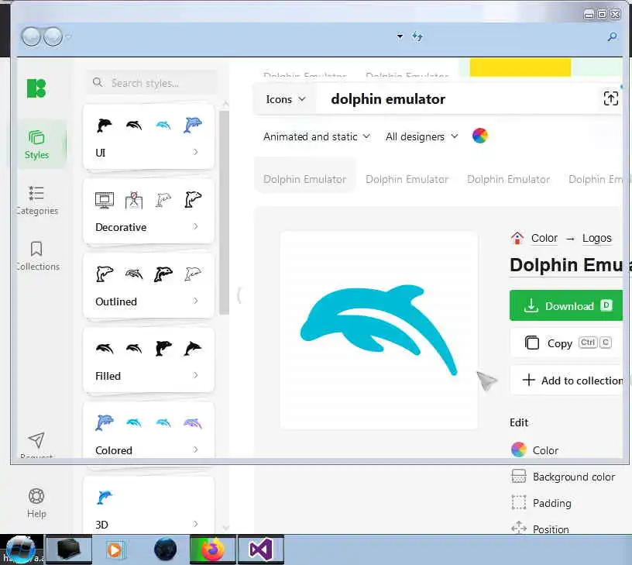This screenshot has width=632, height=565.
Task: Open the Windows Start orb
Action: [20, 549]
